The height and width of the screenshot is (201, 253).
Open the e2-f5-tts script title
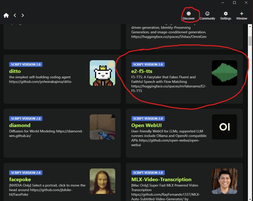(x=142, y=71)
